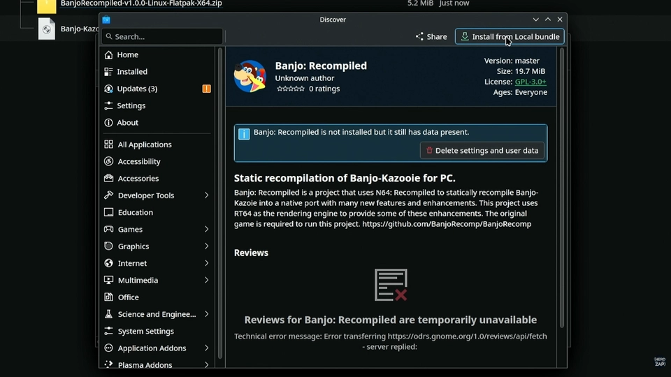Select the Education category
The image size is (671, 377).
(x=135, y=212)
